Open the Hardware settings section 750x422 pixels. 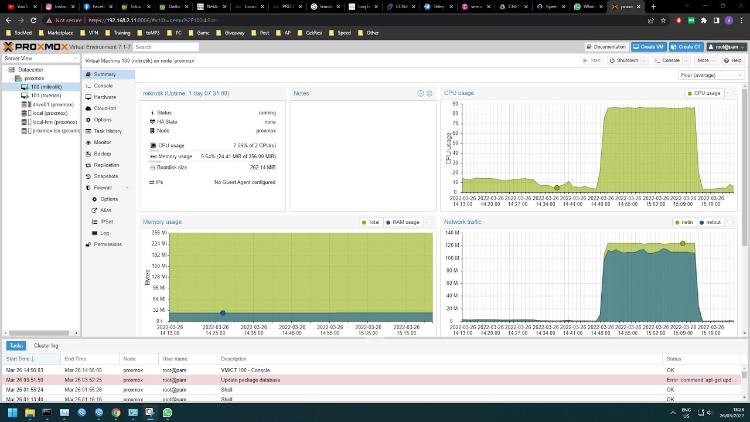(108, 97)
